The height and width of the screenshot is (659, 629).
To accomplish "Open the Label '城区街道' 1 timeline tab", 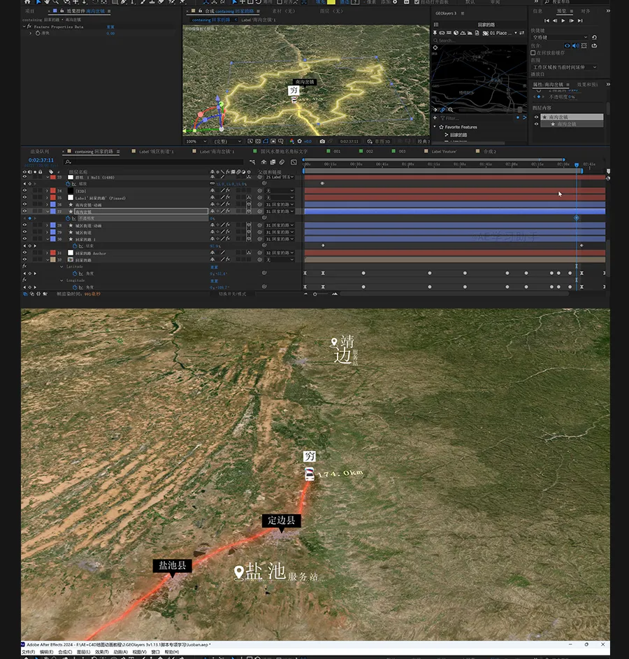I will coord(156,151).
